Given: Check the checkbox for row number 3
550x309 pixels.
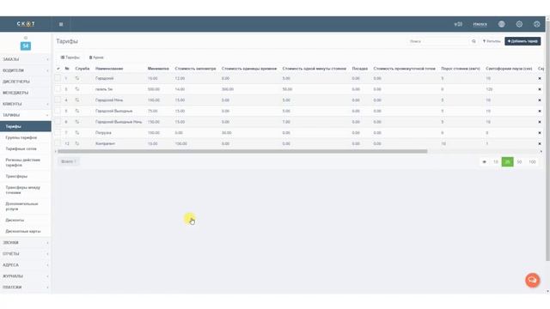Looking at the screenshot, I should [58, 89].
